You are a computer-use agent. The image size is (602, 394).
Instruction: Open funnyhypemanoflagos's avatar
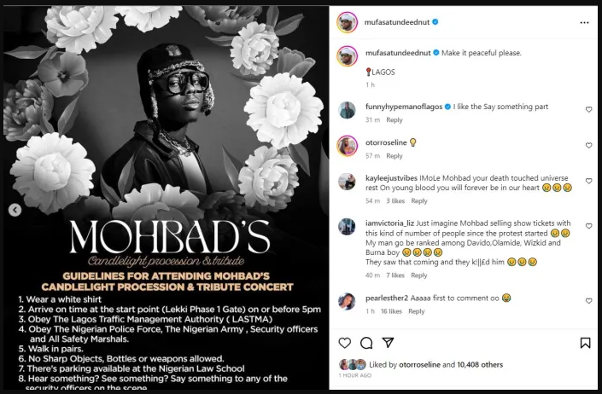348,110
